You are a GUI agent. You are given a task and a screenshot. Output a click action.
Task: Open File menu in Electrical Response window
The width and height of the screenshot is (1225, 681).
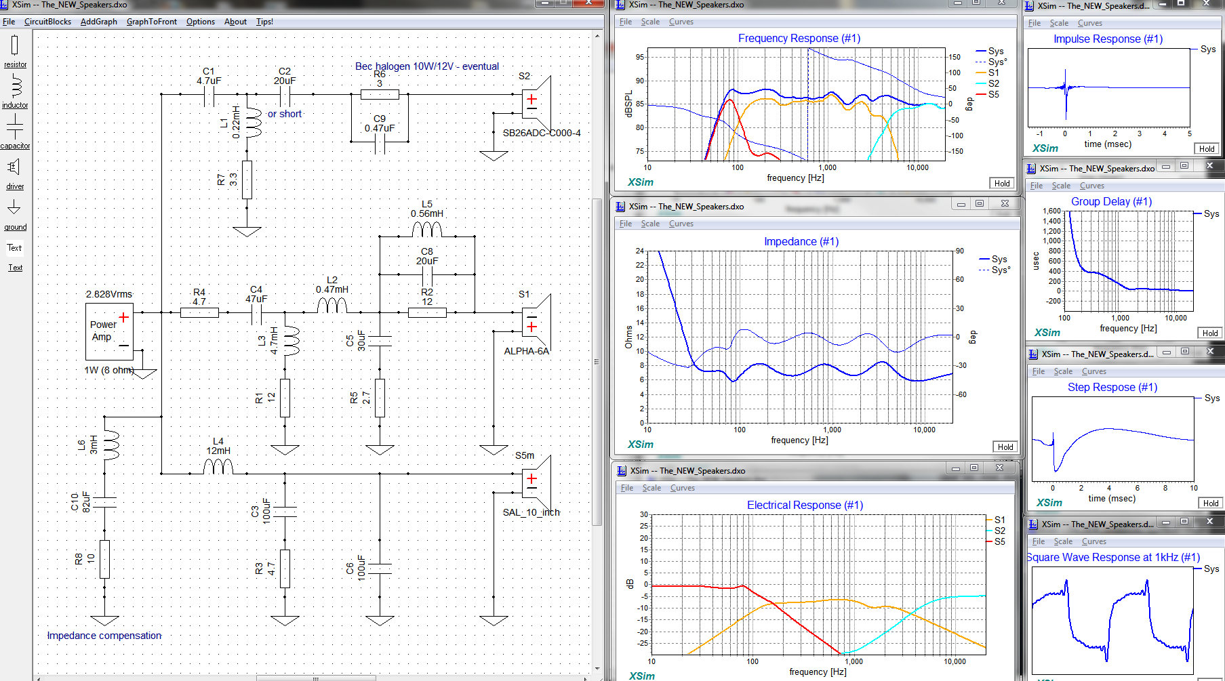pos(627,488)
